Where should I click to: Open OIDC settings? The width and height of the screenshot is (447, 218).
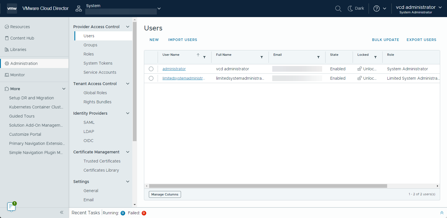click(88, 141)
